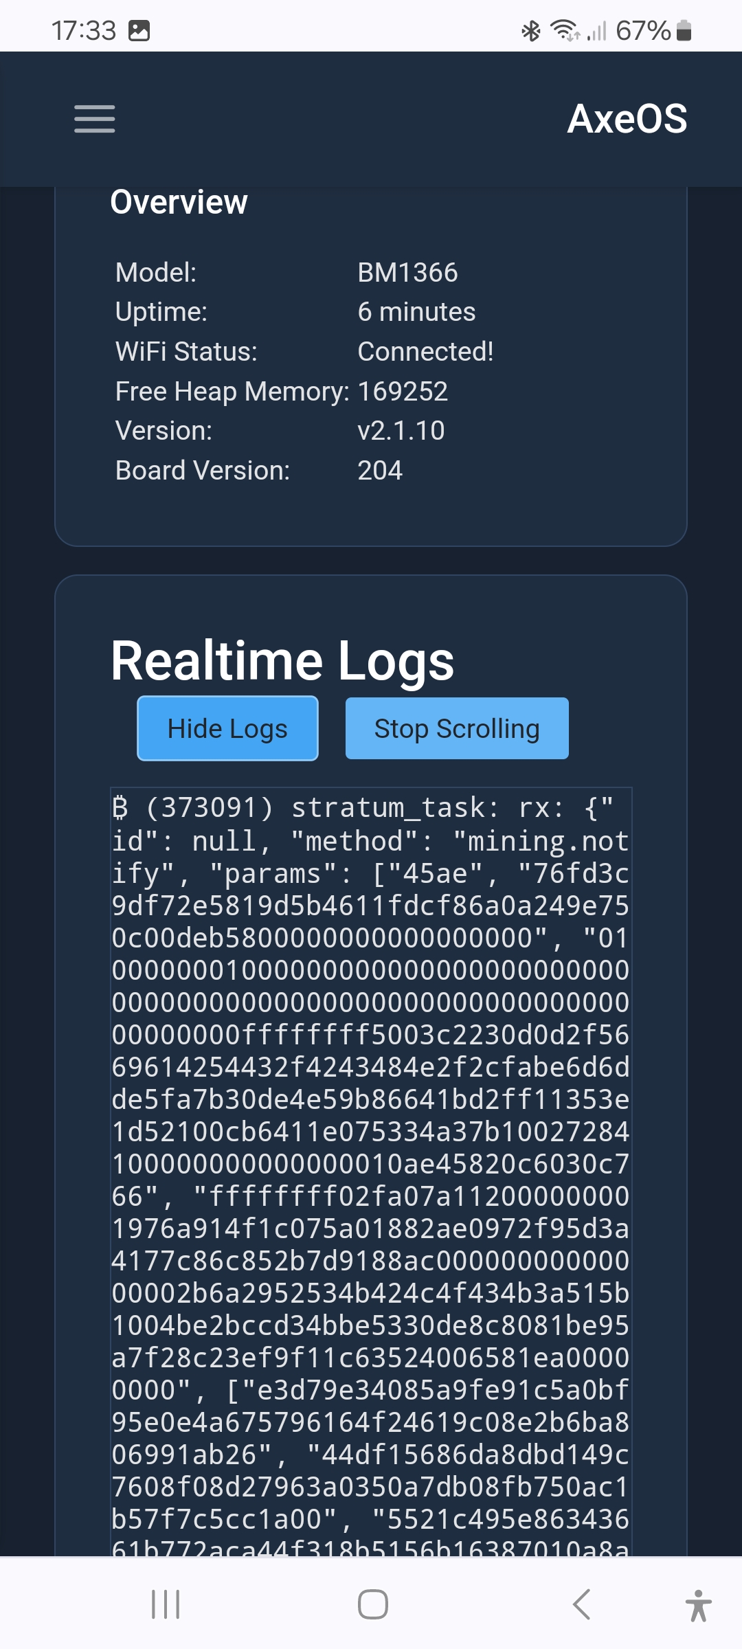The height and width of the screenshot is (1649, 742).
Task: Tap the Bluetooth status icon
Action: 531,31
